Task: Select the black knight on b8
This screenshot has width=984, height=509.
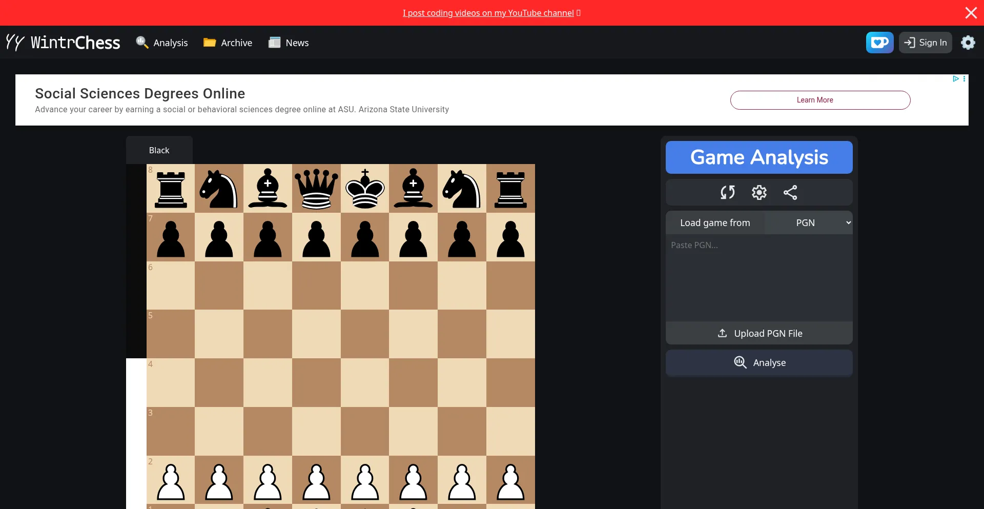Action: coord(219,189)
